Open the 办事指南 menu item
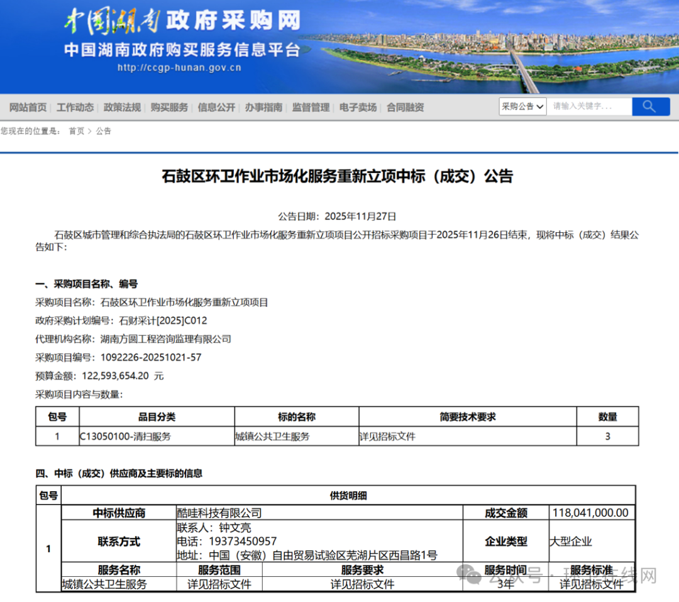This screenshot has height=602, width=679. 263,108
